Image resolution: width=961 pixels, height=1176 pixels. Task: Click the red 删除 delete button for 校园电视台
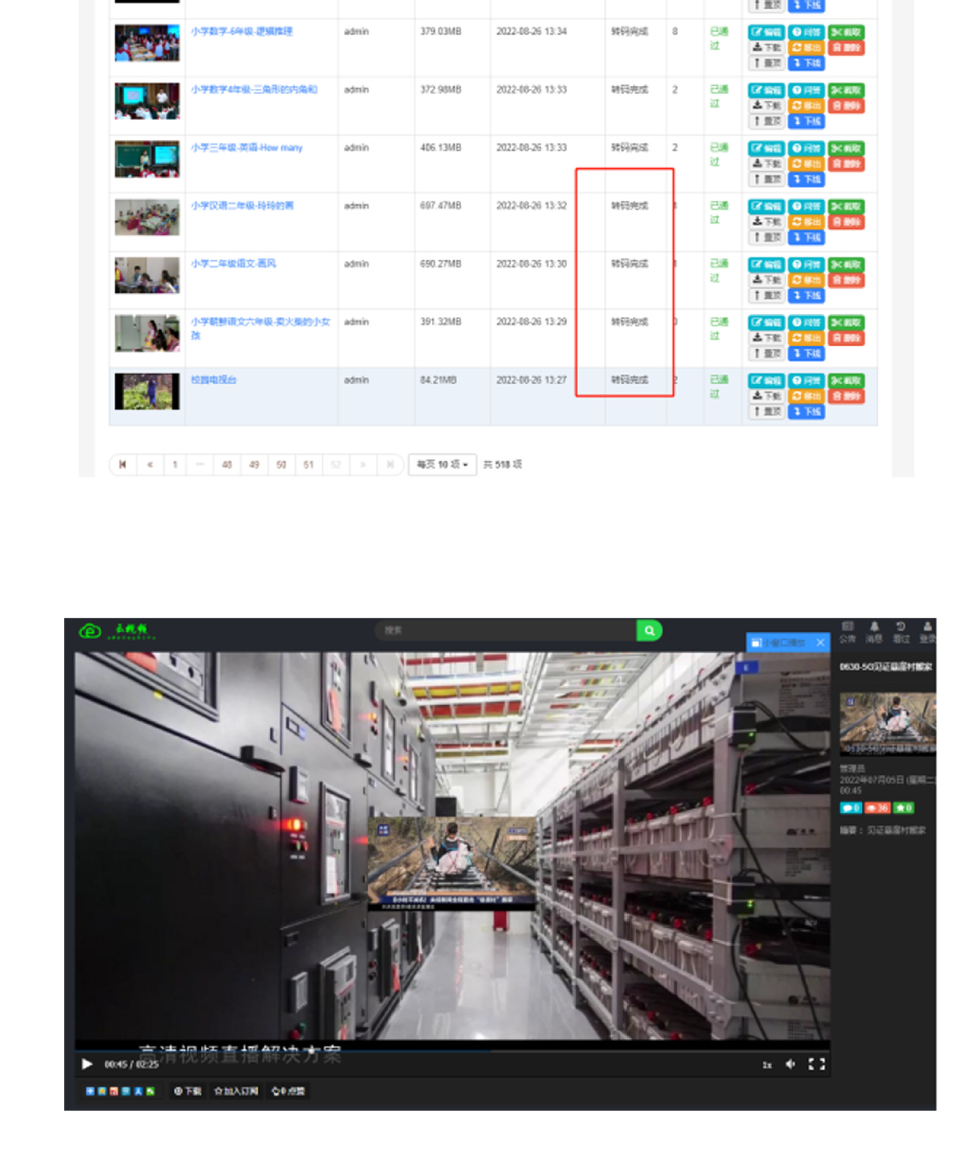[846, 396]
